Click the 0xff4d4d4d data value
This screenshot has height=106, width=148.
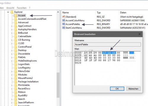pyautogui.click(x=133, y=28)
